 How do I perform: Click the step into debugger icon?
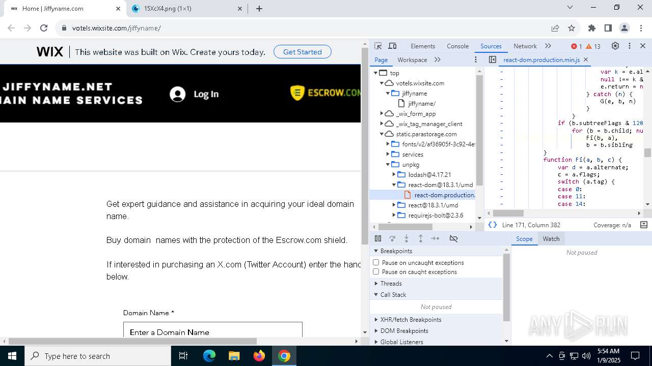coord(406,238)
